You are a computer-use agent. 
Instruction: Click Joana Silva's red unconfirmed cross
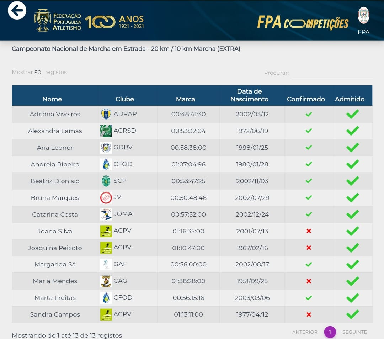tap(309, 231)
